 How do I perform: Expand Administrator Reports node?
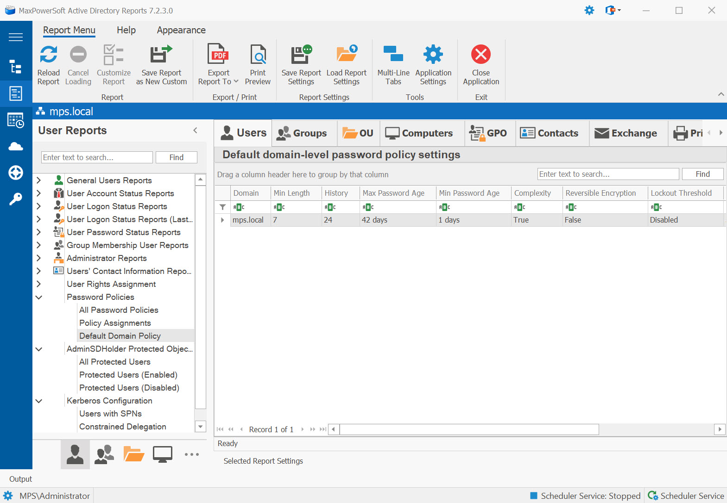39,258
